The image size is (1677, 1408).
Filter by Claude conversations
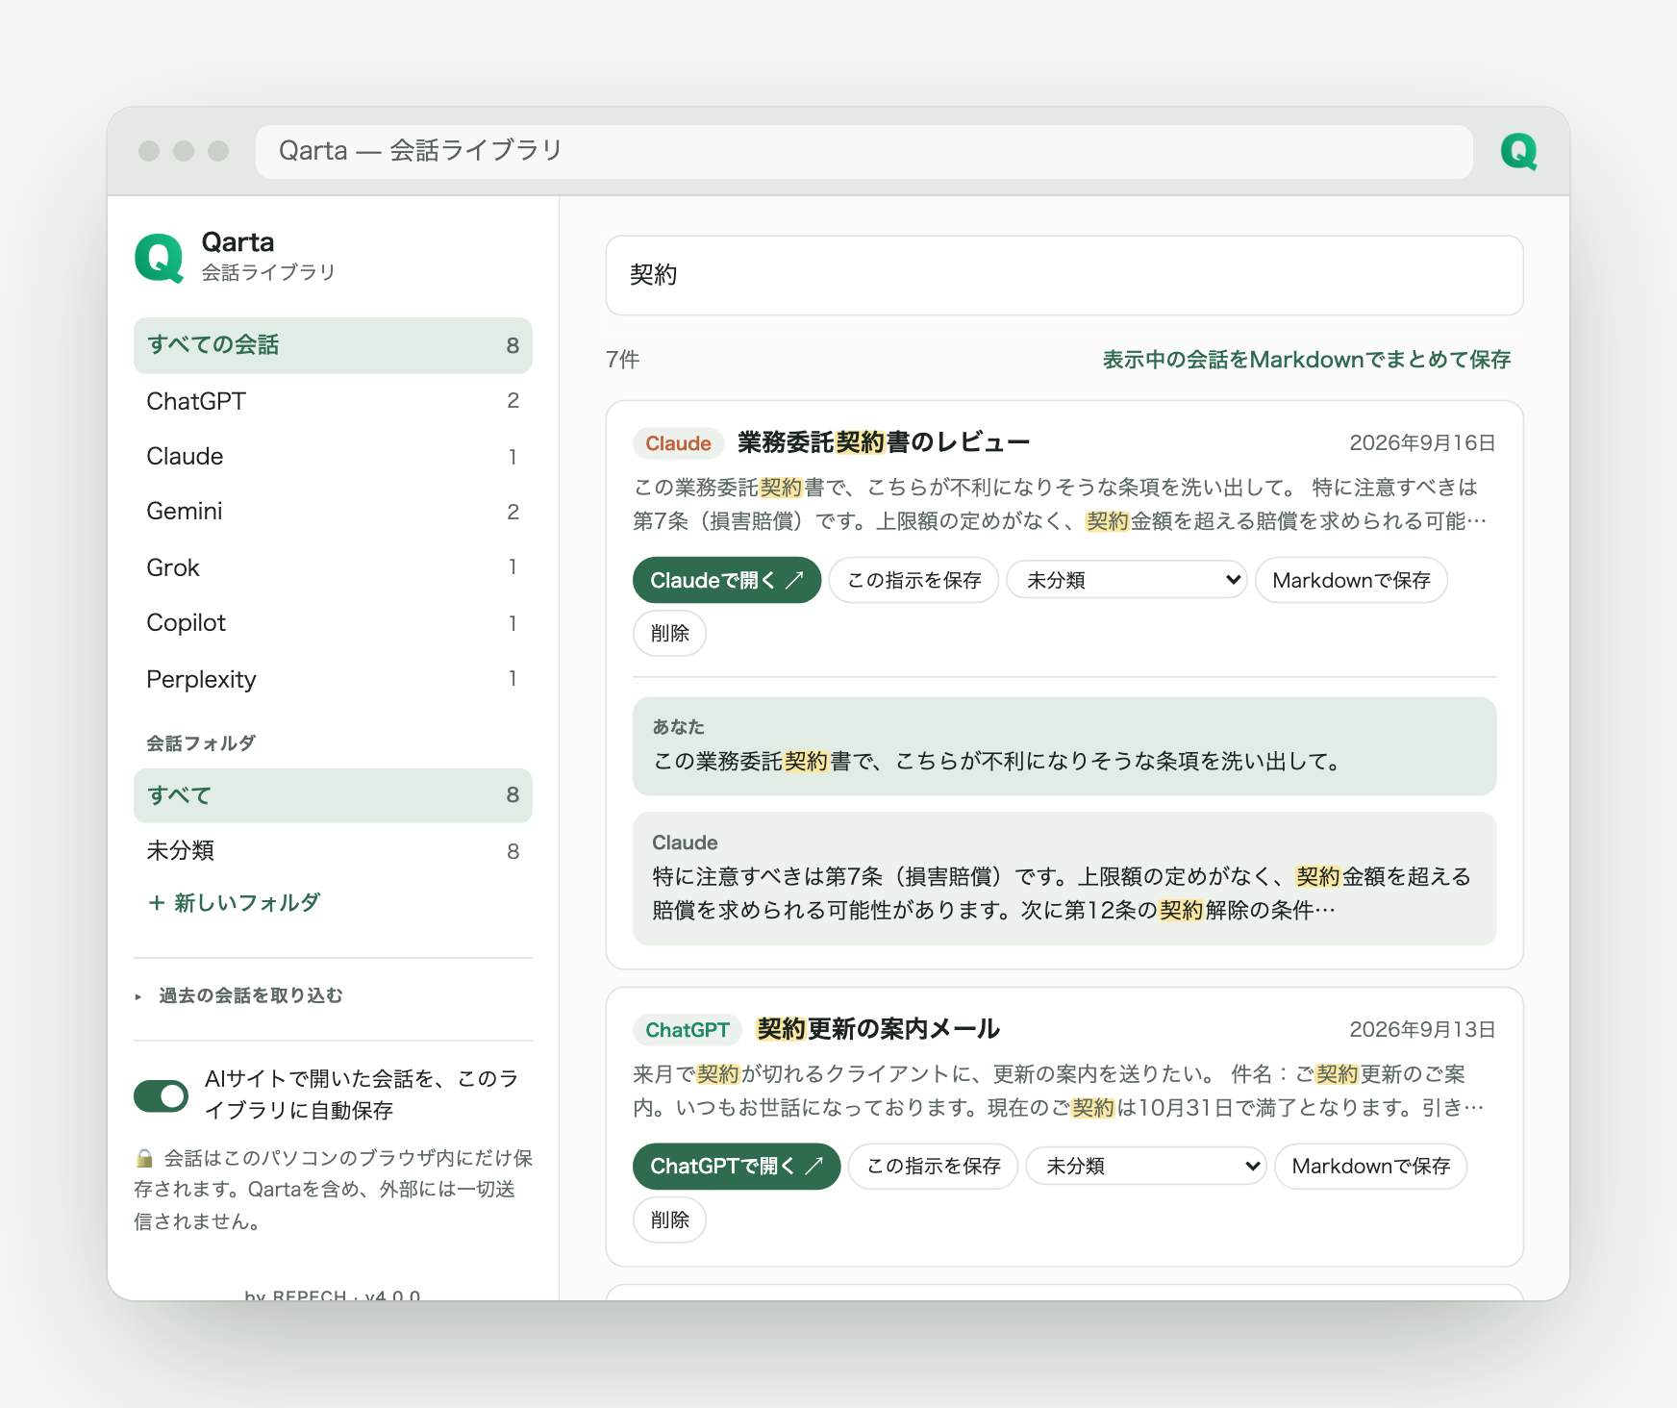pos(333,456)
